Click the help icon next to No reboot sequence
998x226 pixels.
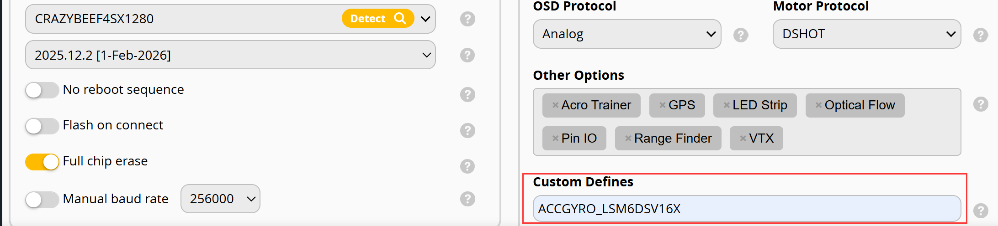tap(467, 94)
